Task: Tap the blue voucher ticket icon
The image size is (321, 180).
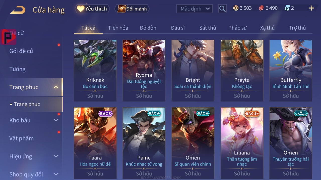Action: point(287,8)
